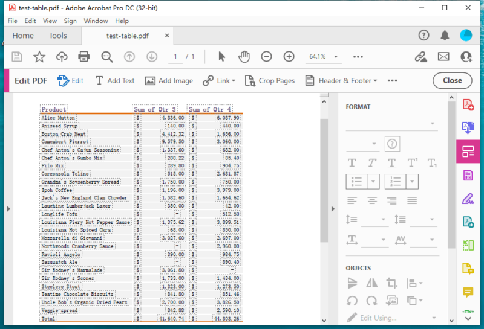Center align text in Format panel
Screen dimensions: 484x329
[x=372, y=200]
